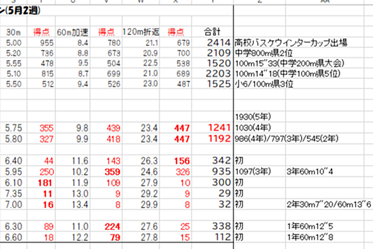Select the score cell 736
The height and width of the screenshot is (249, 373).
click(46, 53)
